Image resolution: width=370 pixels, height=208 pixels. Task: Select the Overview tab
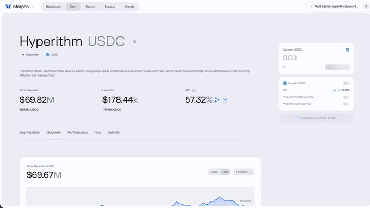click(x=53, y=133)
